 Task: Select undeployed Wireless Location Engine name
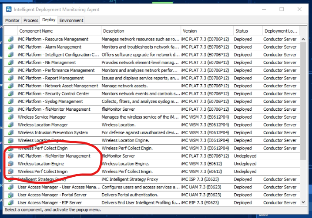click(x=41, y=164)
